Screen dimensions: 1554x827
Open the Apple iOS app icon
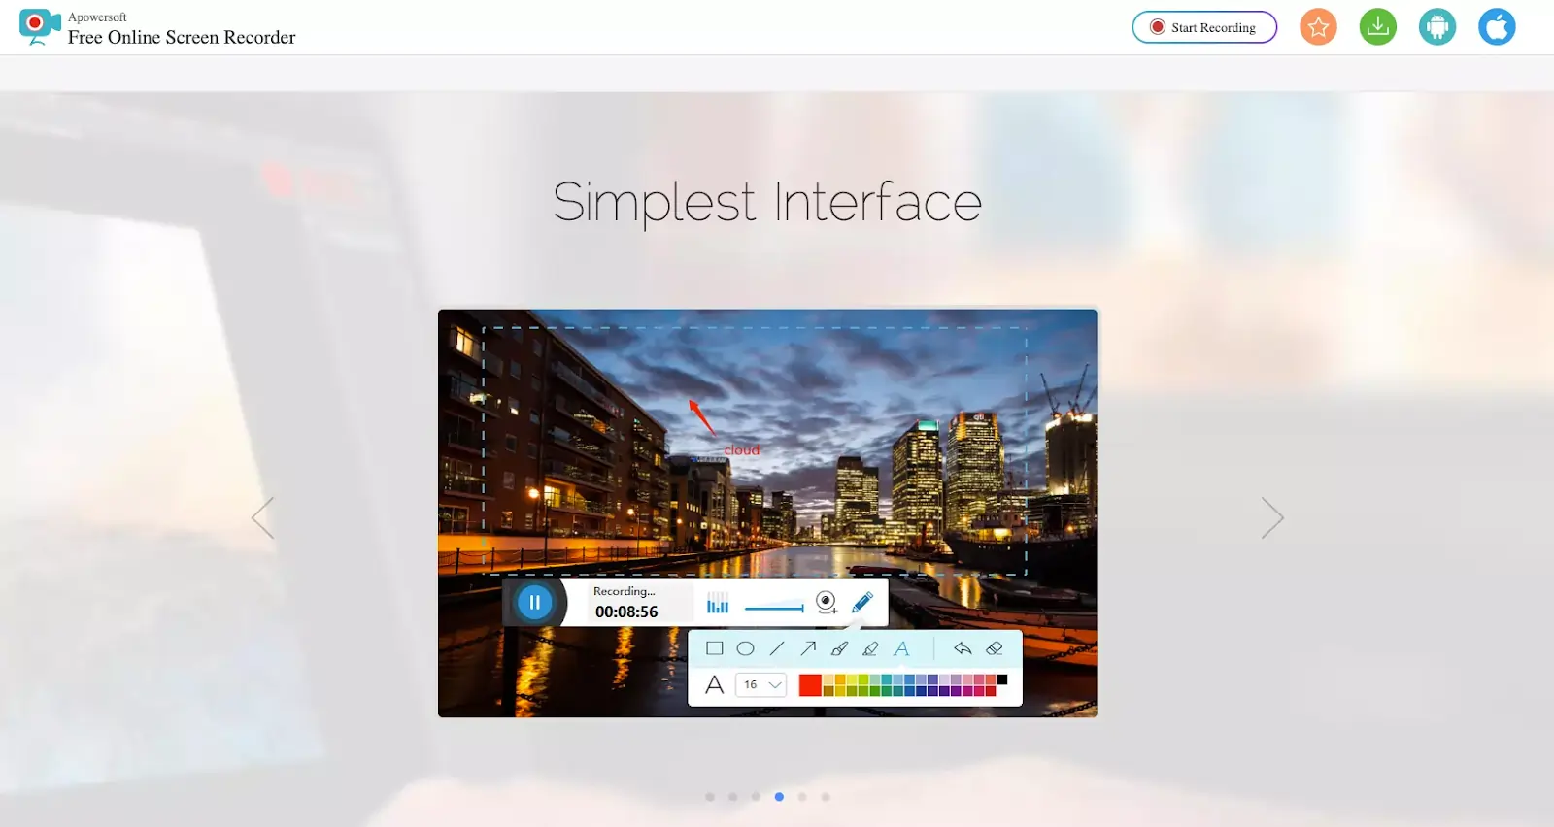[x=1496, y=27]
